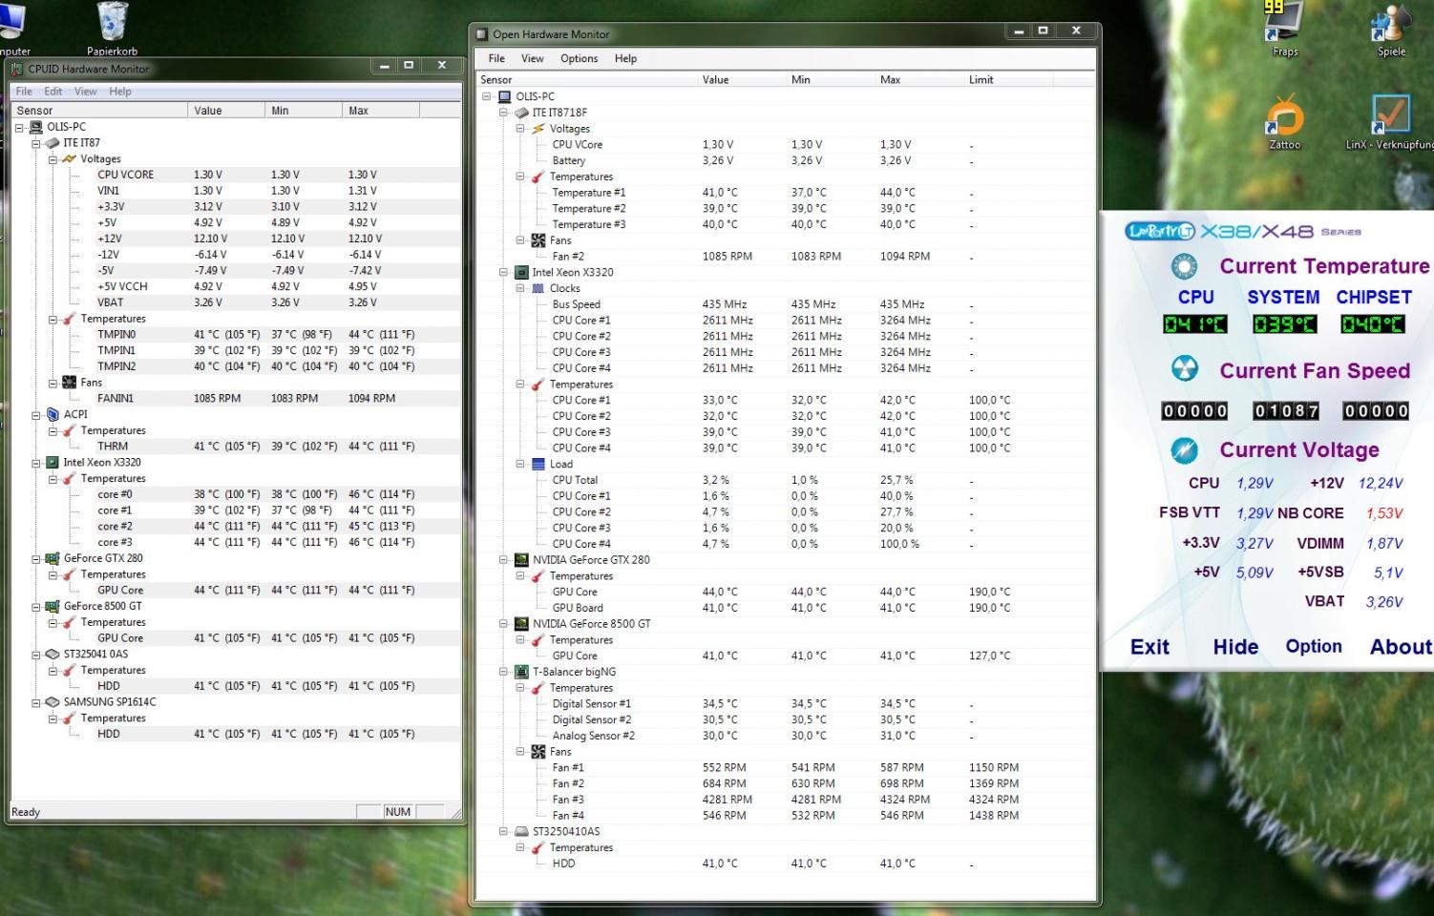Screen dimensions: 1434x916
Task: Click Hide in the LanParty panel
Action: coord(1235,647)
